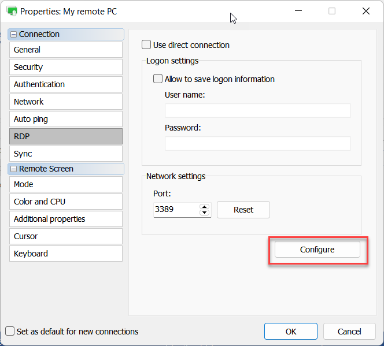The height and width of the screenshot is (346, 384).
Task: Open the Security settings page
Action: 65,67
